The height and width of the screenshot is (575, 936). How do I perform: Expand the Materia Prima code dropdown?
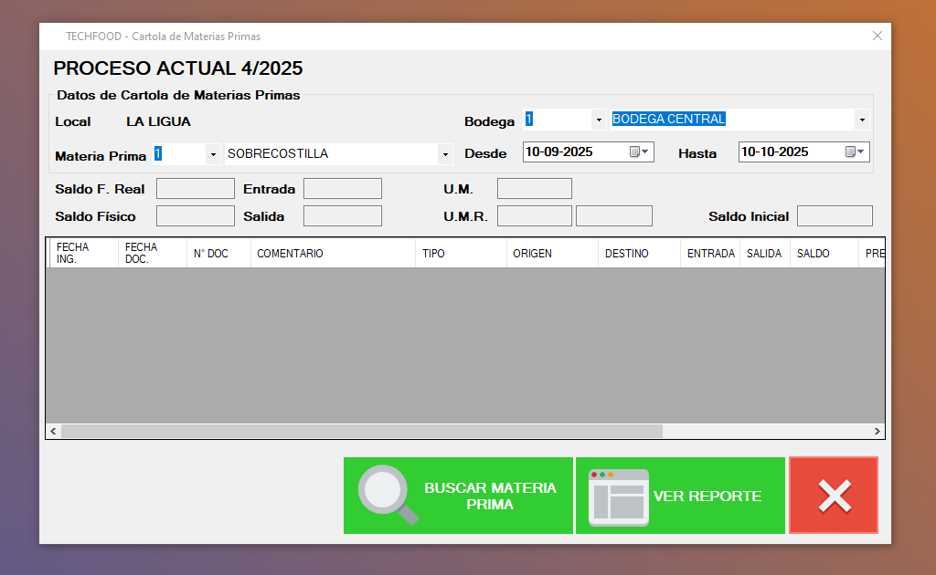point(213,154)
